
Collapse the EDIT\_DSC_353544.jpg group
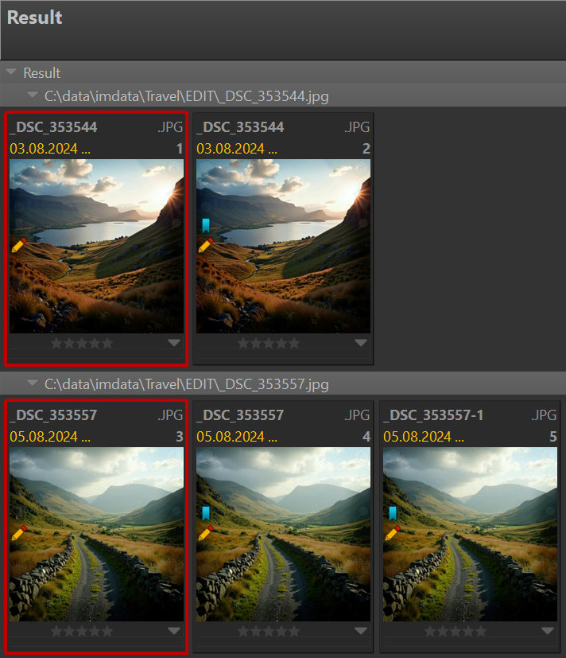pyautogui.click(x=33, y=95)
